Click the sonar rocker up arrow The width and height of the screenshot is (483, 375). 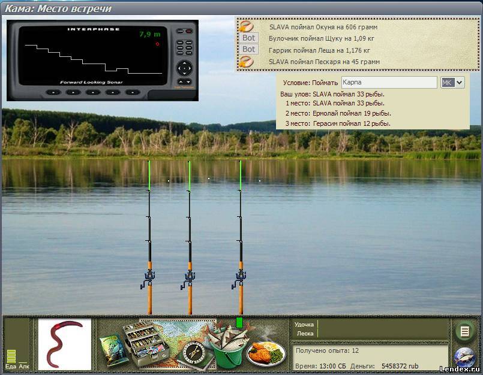pos(181,82)
